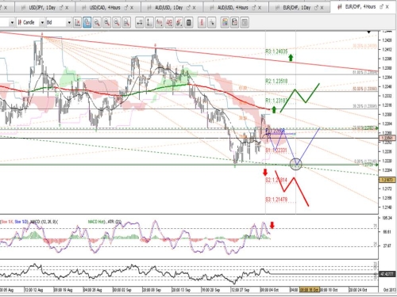Open the USD/CAD, 4 Hours chart tab
Screen dimensions: 397x297
click(105, 8)
